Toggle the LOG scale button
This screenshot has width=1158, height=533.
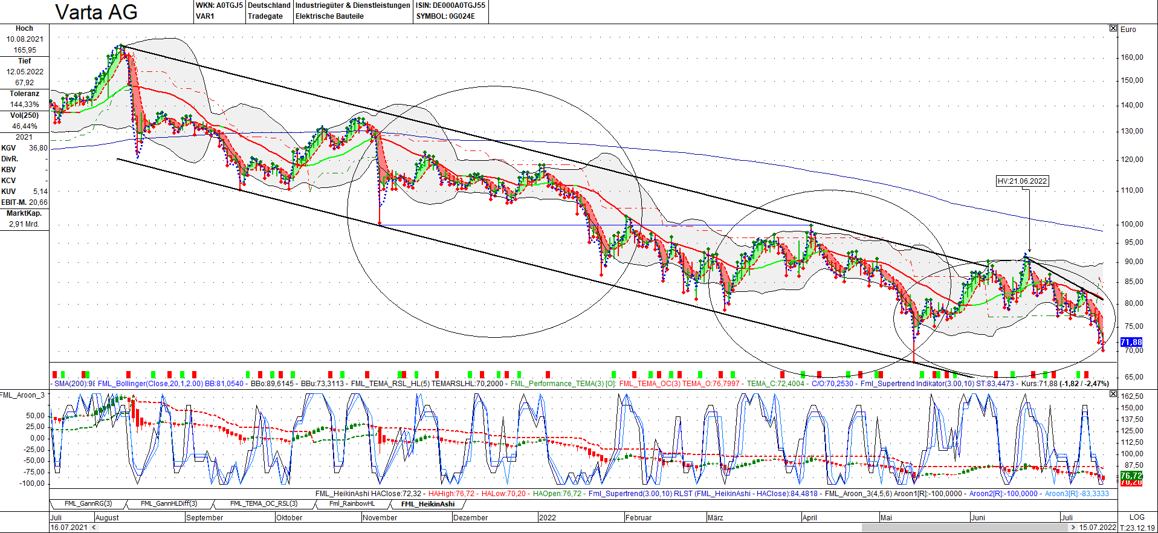click(1136, 517)
